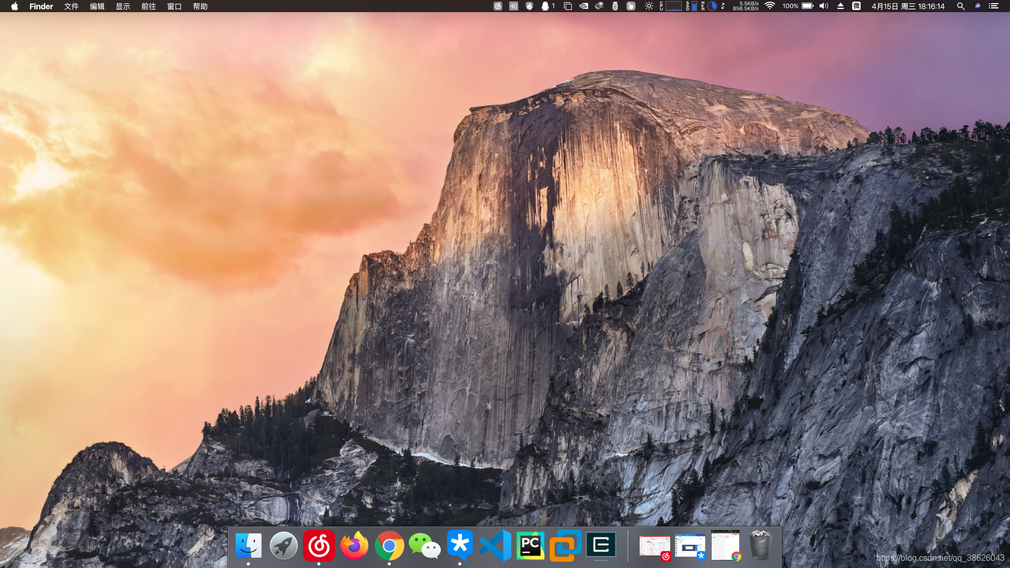Open Wi-Fi status menu
Viewport: 1010px width, 568px height.
click(x=770, y=6)
